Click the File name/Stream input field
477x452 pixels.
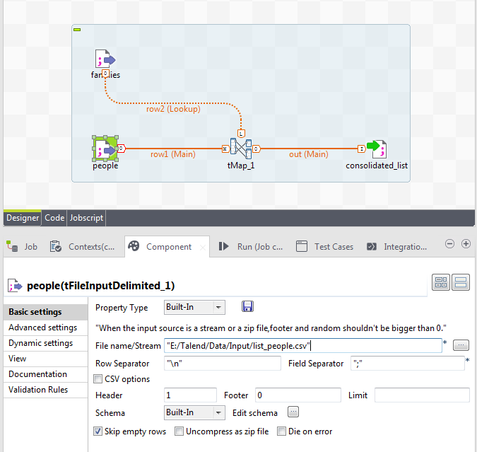pyautogui.click(x=303, y=346)
